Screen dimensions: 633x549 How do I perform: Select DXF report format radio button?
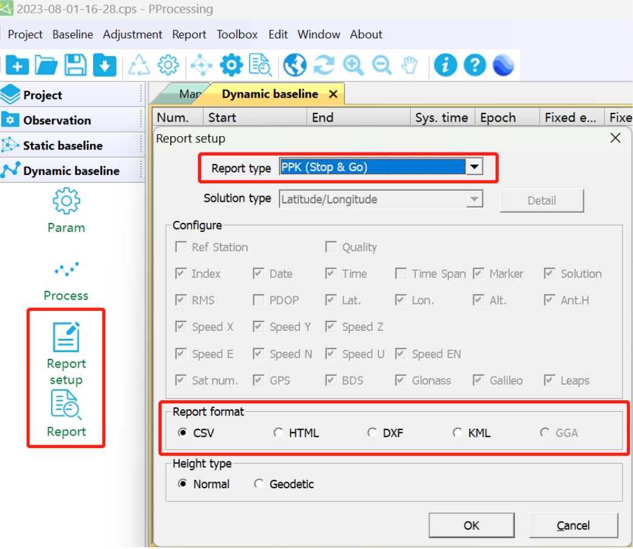tap(372, 433)
